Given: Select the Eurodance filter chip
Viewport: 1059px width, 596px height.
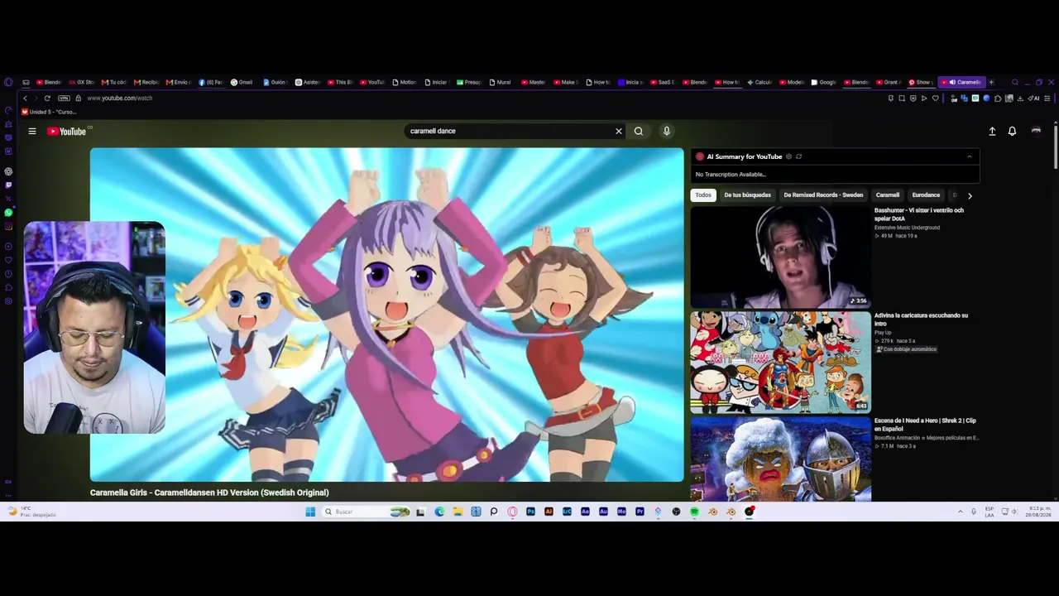Looking at the screenshot, I should [x=926, y=195].
